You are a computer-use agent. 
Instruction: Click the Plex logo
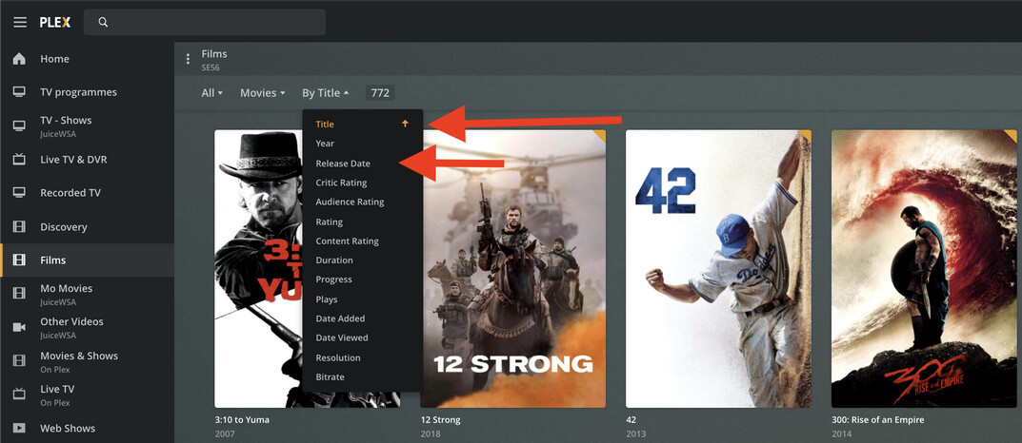54,22
